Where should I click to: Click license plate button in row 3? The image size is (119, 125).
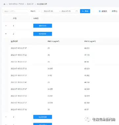point(43,117)
